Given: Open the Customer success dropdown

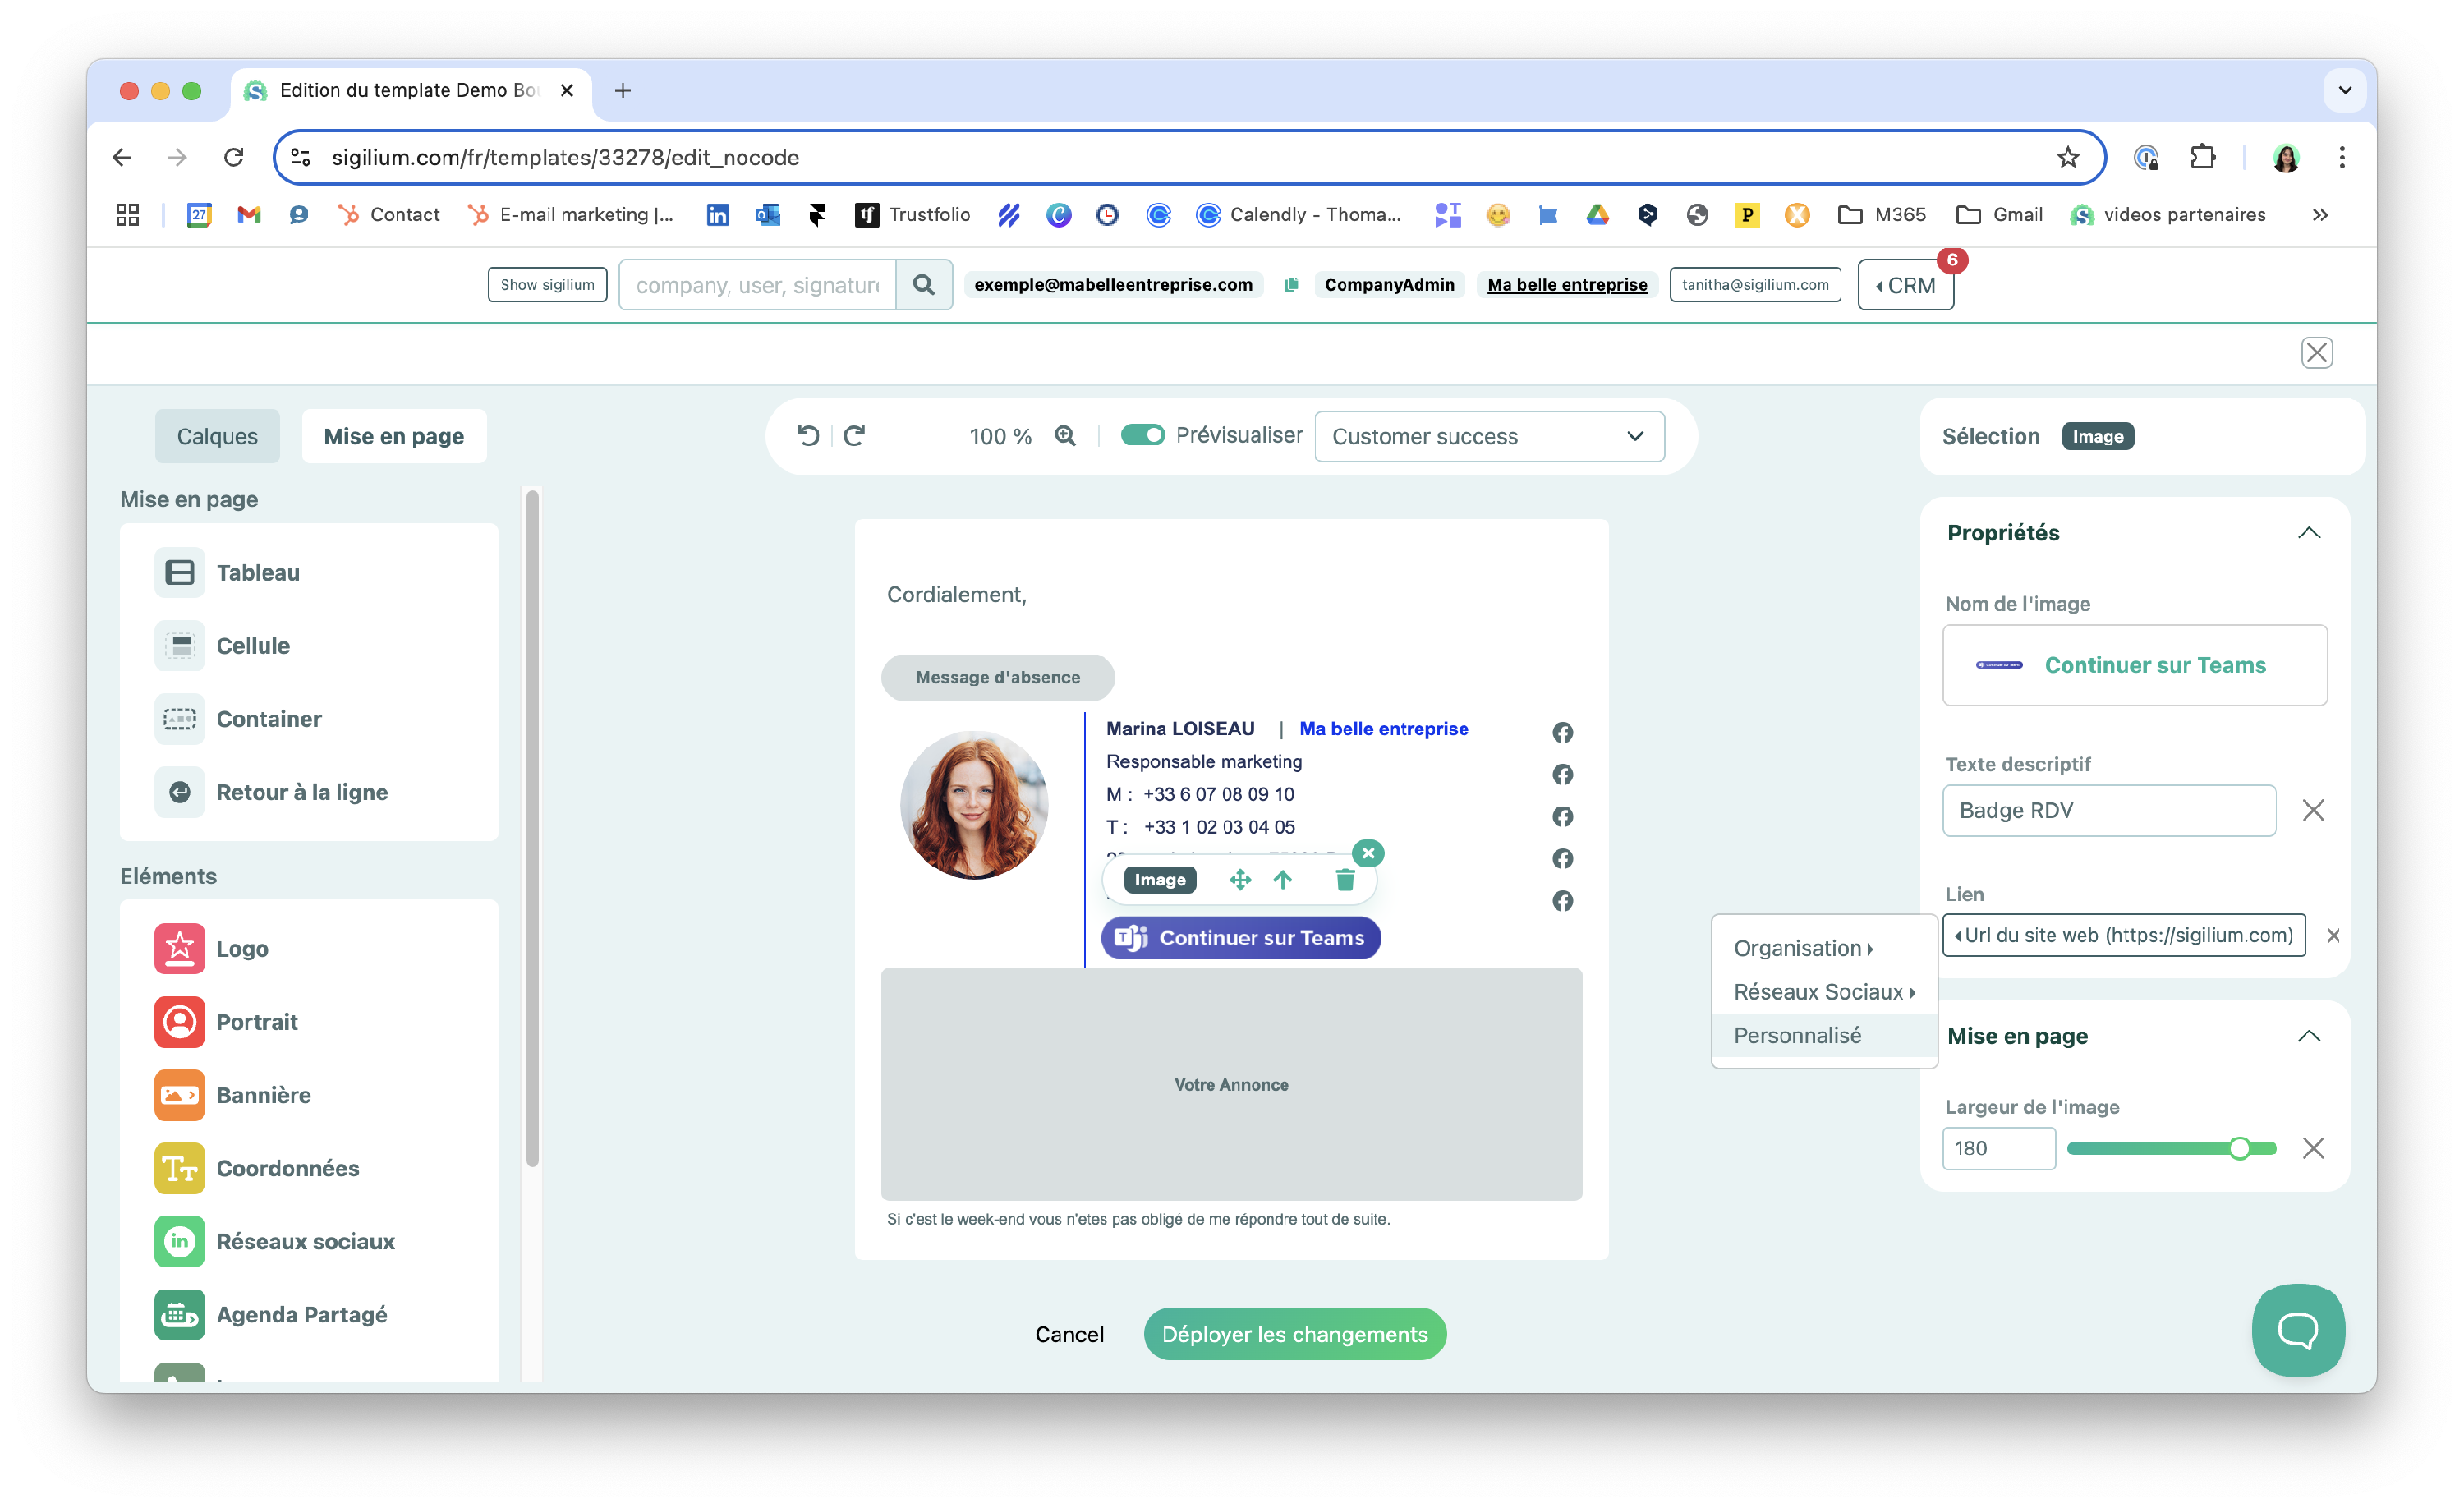Looking at the screenshot, I should [1488, 437].
